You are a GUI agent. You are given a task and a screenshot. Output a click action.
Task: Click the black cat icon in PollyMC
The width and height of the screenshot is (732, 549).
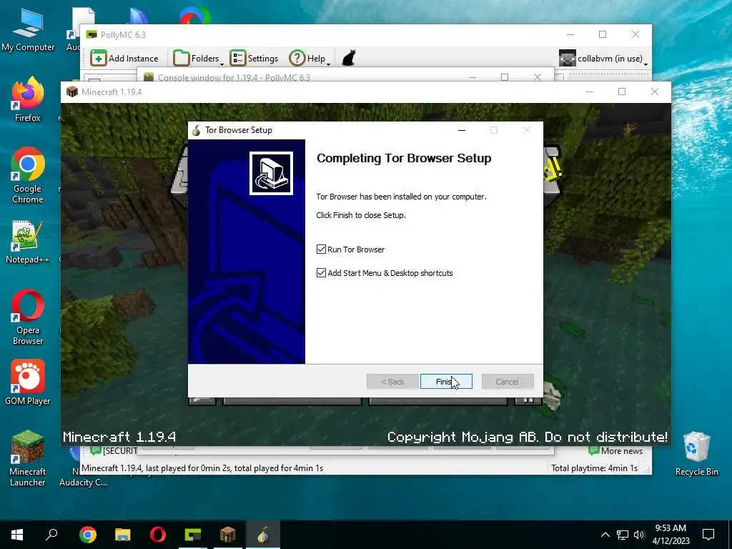click(349, 59)
